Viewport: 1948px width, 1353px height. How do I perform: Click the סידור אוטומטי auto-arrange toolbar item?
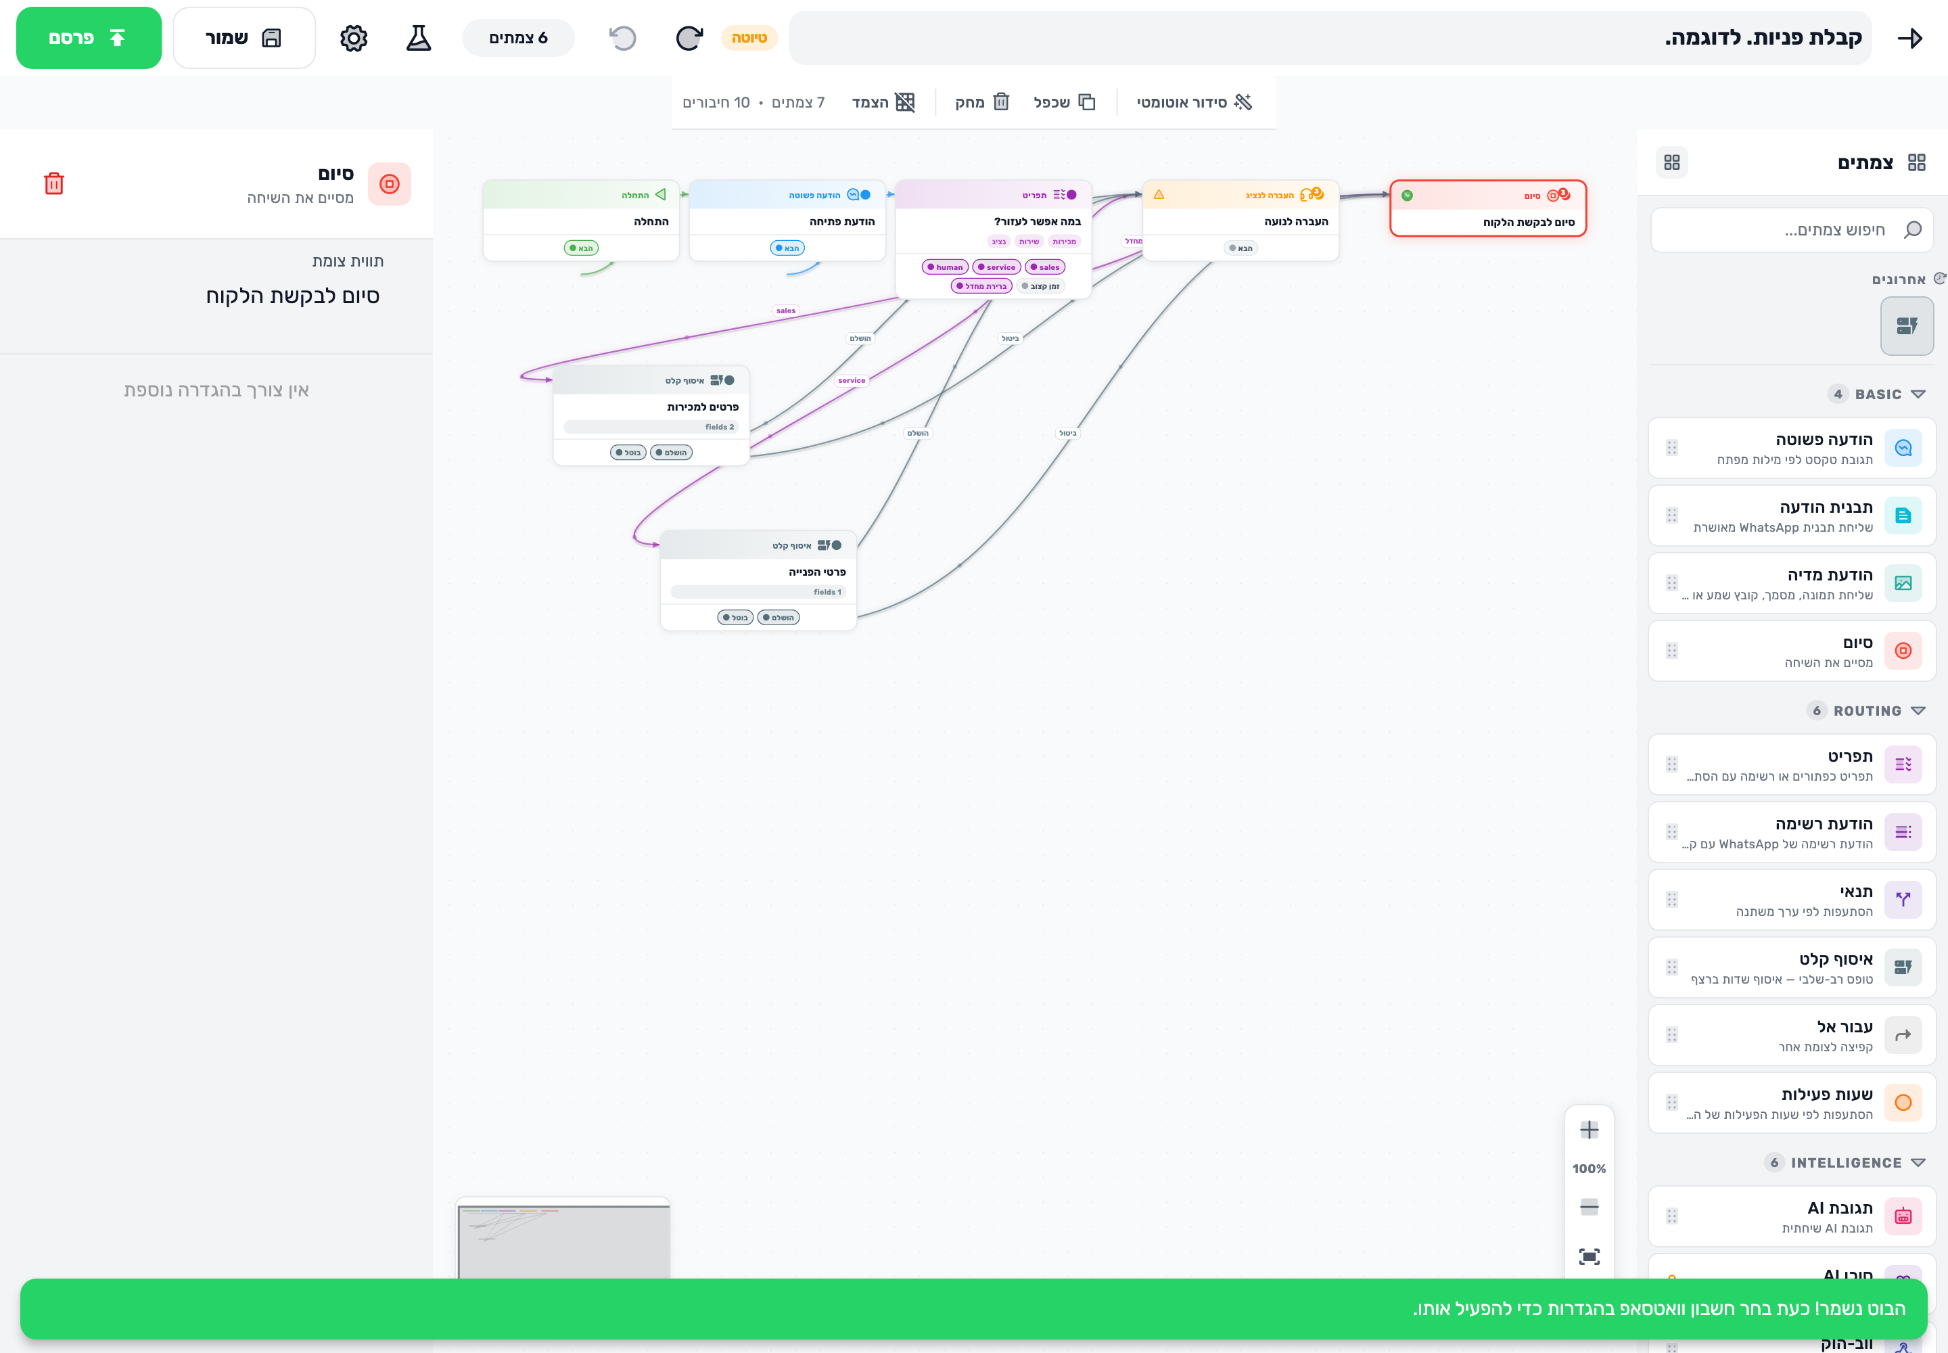coord(1195,103)
